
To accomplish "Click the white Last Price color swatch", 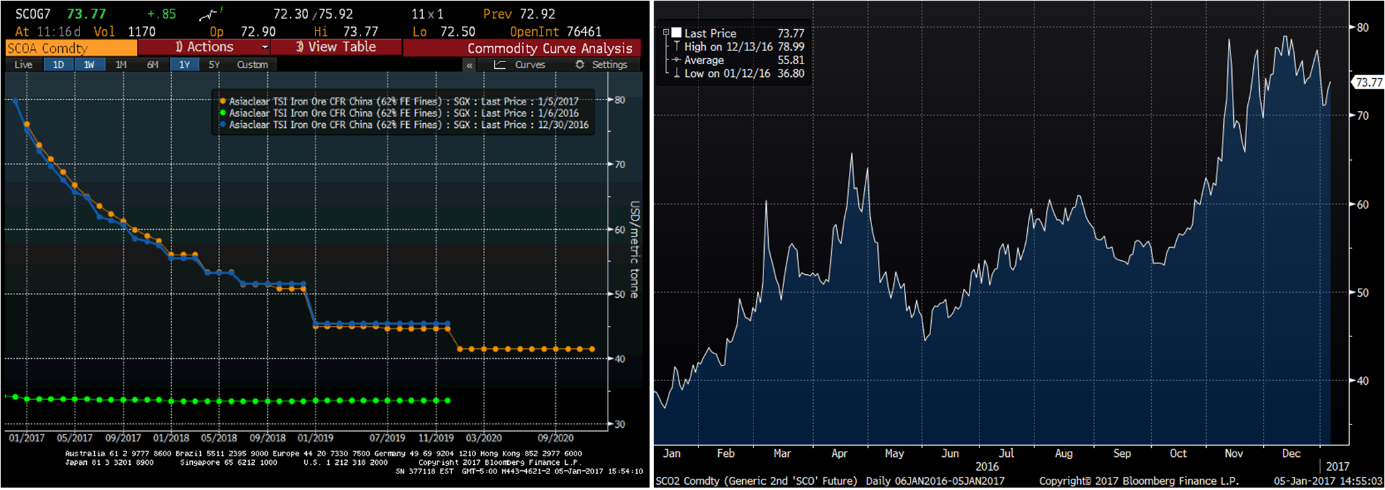I will [x=676, y=32].
